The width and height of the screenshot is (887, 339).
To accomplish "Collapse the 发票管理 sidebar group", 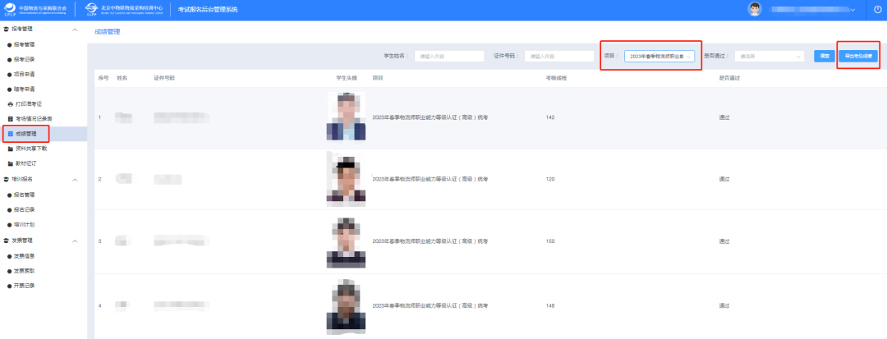I will click(76, 241).
